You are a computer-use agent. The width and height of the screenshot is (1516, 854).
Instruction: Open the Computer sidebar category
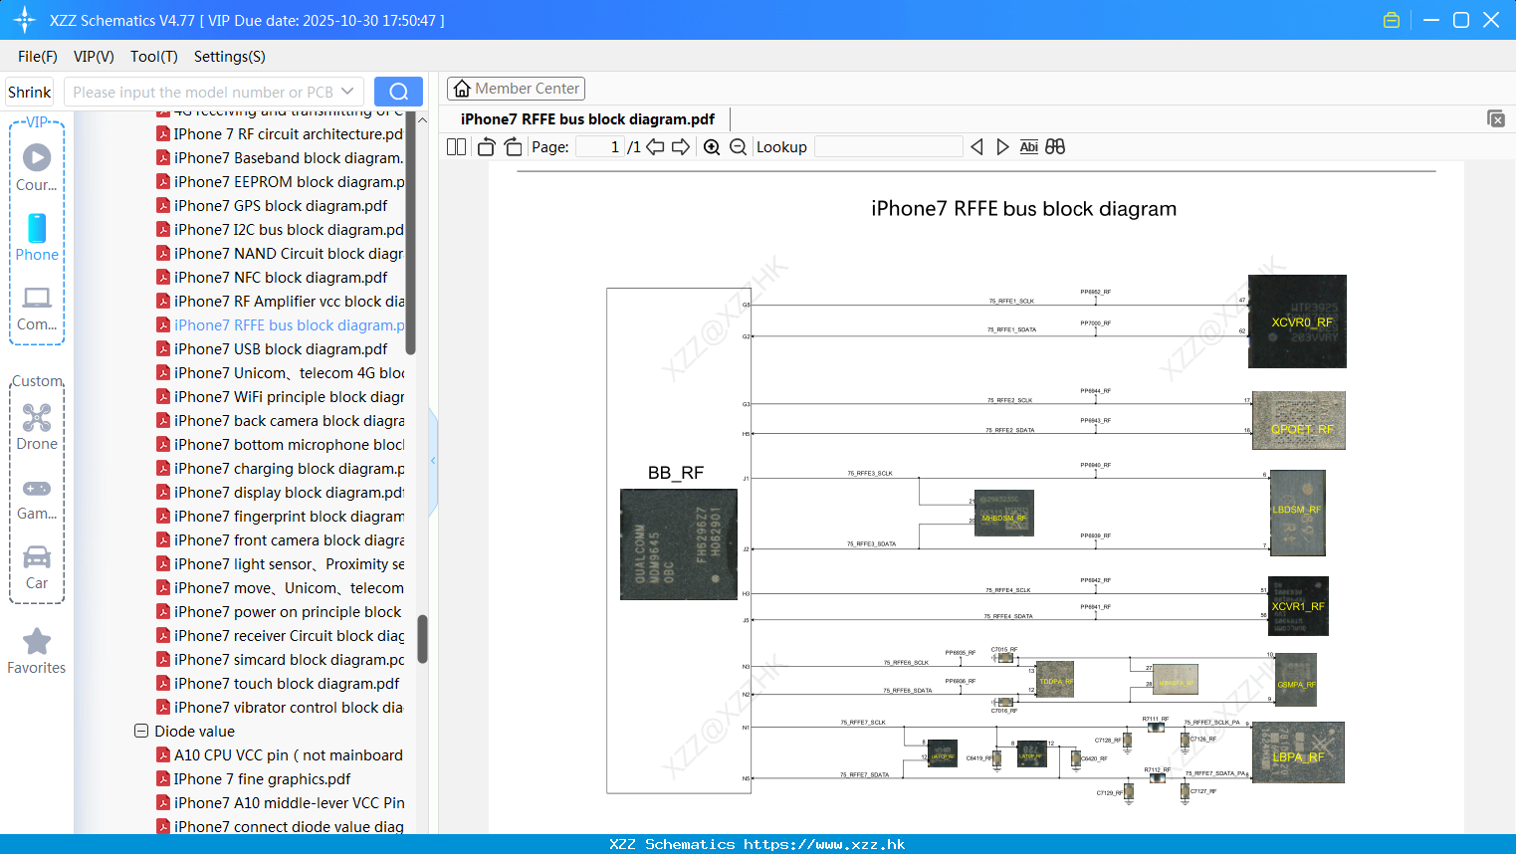point(37,309)
